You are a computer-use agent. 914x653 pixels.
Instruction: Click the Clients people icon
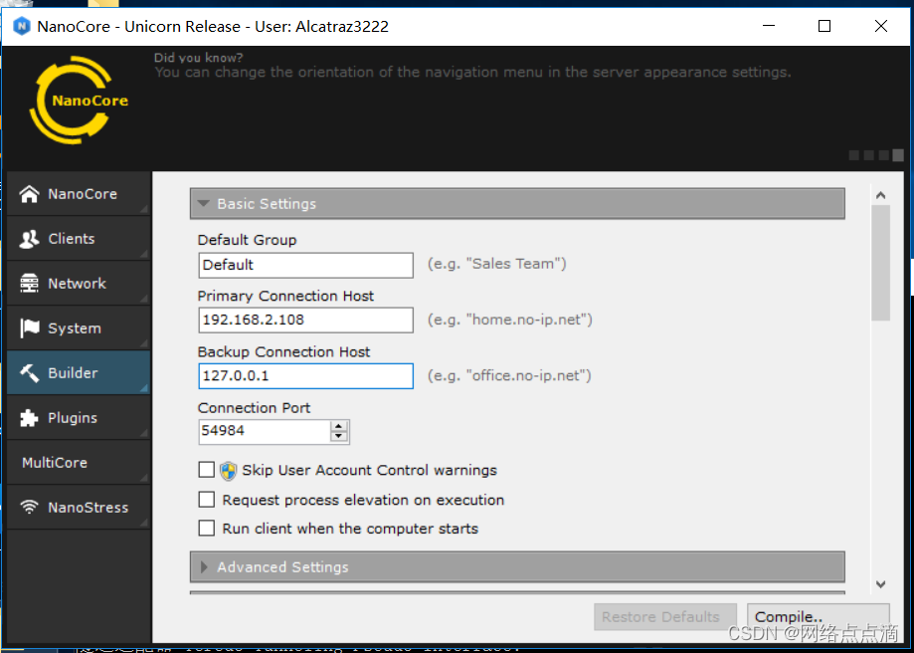tap(29, 239)
